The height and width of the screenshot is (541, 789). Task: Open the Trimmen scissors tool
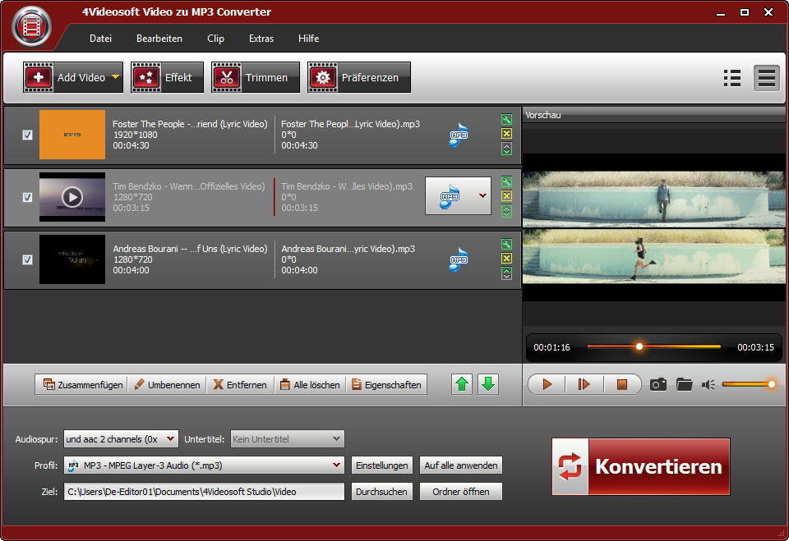click(256, 77)
